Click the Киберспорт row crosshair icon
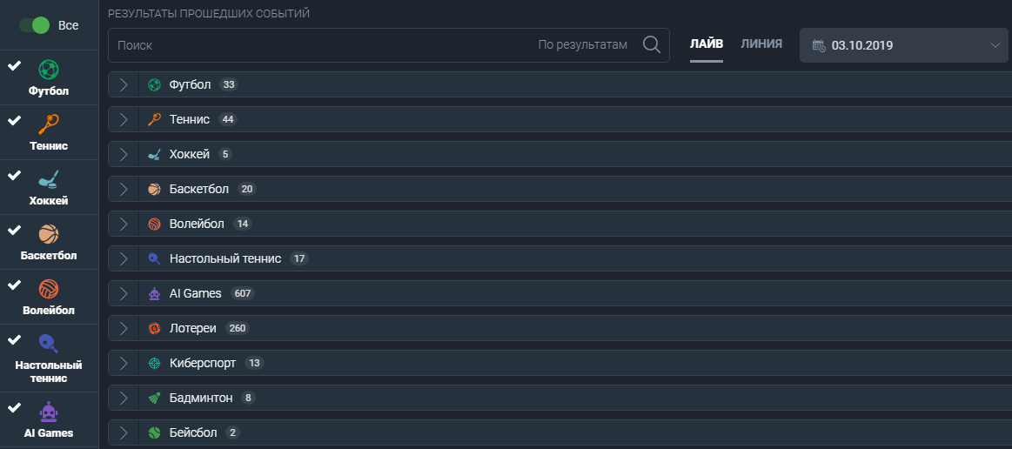This screenshot has height=449, width=1012. (154, 363)
